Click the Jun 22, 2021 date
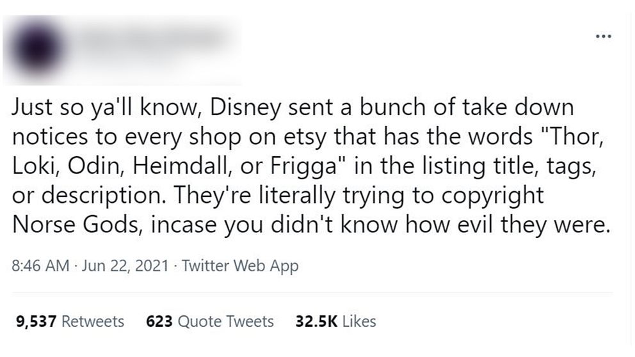Screen dimensions: 635x357 tap(125, 266)
